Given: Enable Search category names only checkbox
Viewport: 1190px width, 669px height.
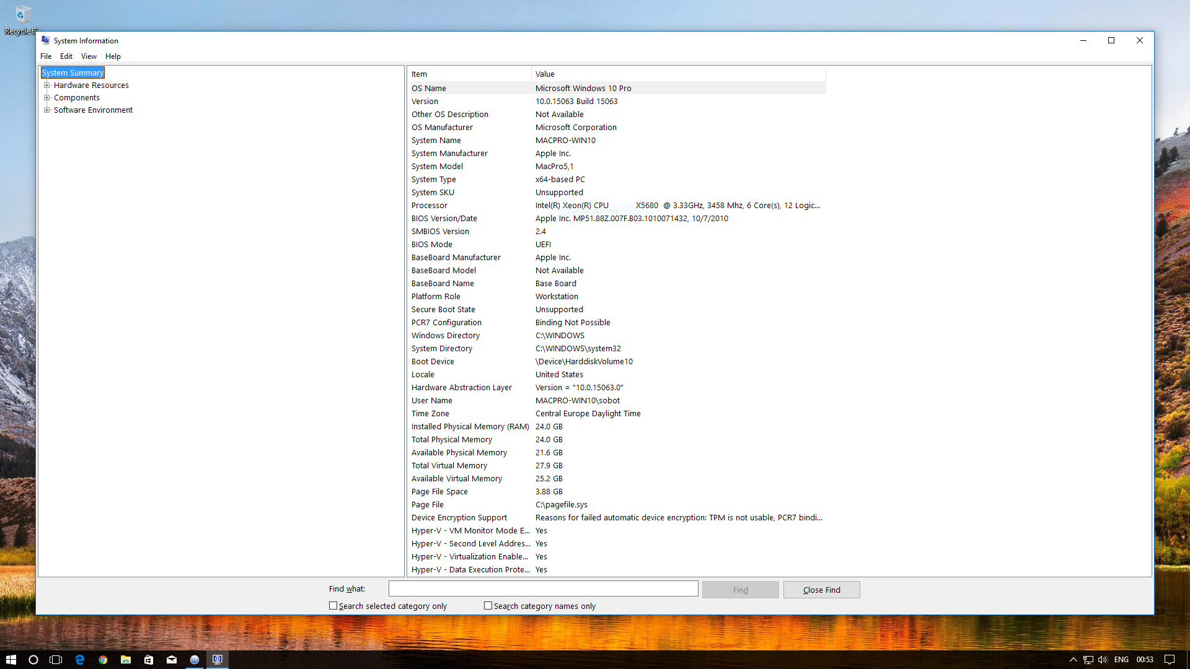Looking at the screenshot, I should click(x=488, y=606).
